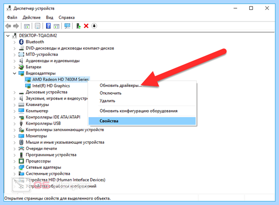Click the red X uninstall device icon
The height and width of the screenshot is (205, 279).
(x=86, y=26)
